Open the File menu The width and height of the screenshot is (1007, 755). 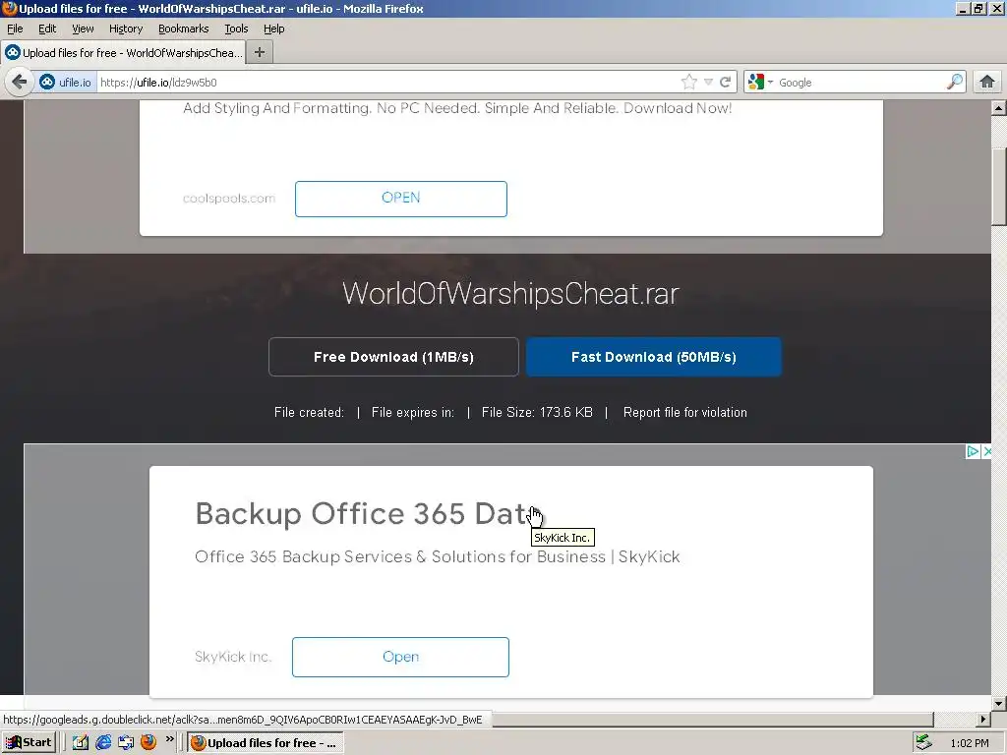coord(15,29)
